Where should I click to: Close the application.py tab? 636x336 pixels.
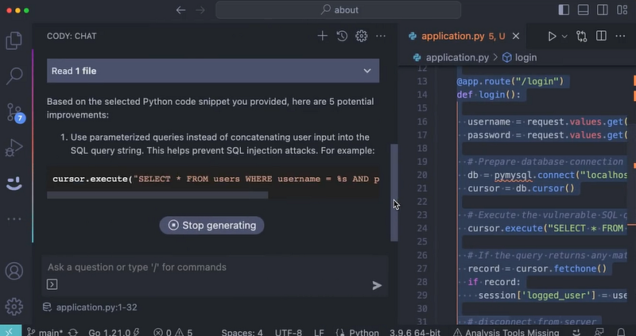pos(516,36)
